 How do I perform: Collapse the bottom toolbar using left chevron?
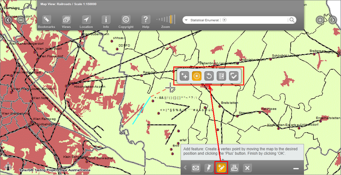tap(184, 168)
